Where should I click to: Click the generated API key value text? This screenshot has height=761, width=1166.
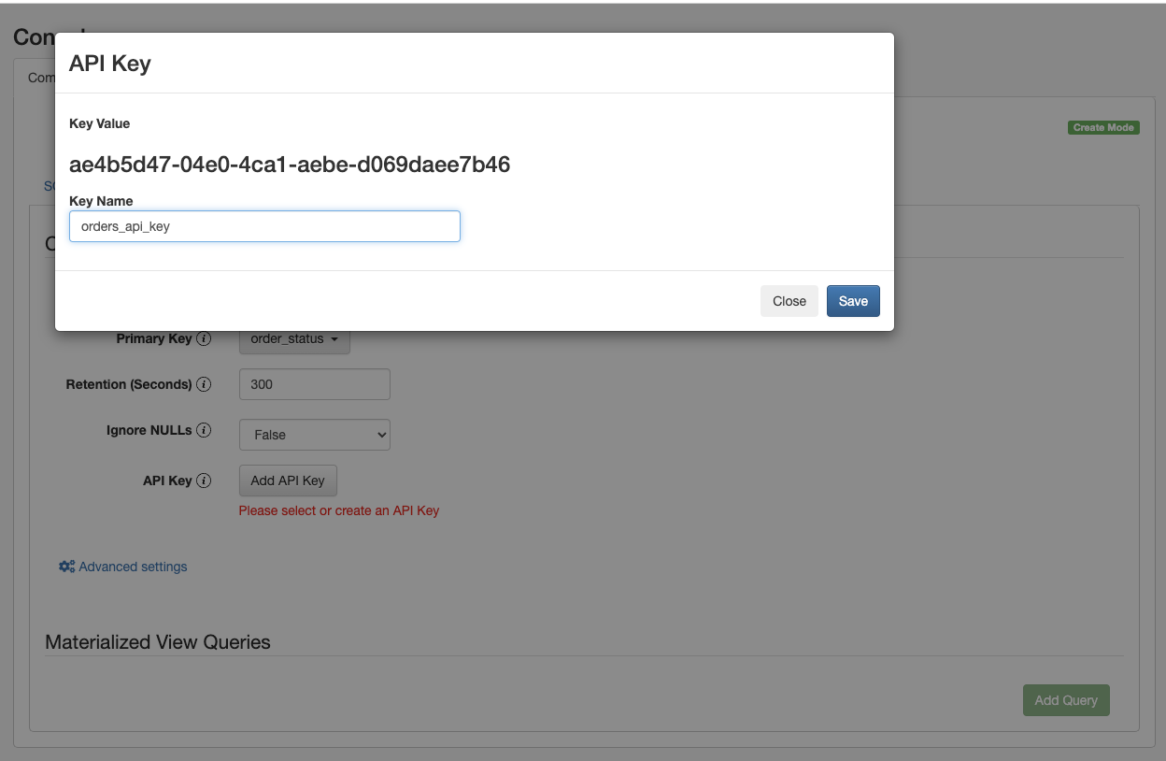290,165
